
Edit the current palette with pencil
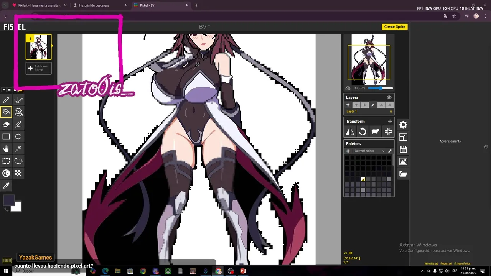[390, 151]
